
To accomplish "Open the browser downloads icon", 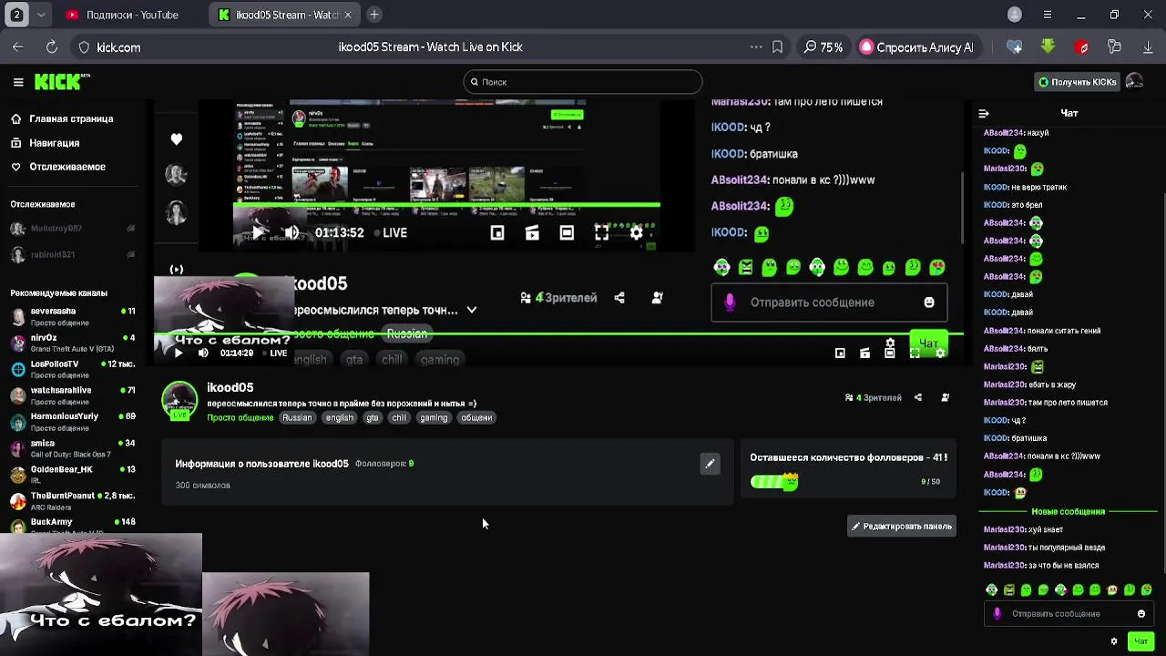I will (x=1148, y=47).
